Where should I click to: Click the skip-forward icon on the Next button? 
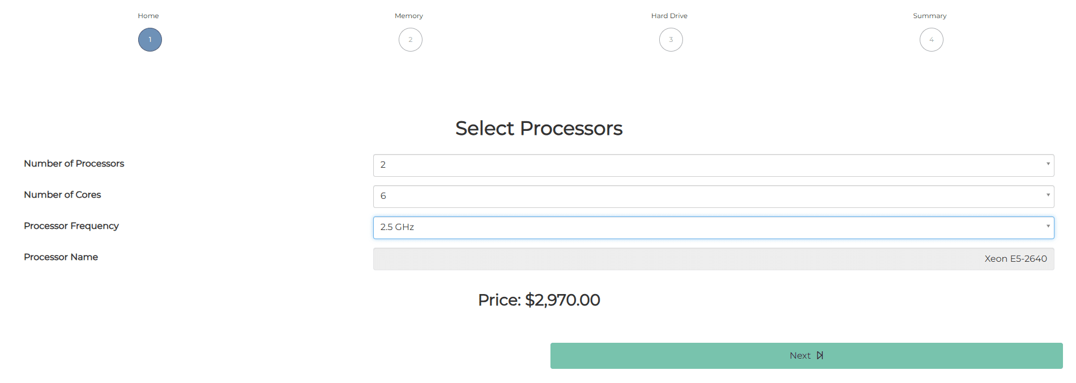(820, 355)
